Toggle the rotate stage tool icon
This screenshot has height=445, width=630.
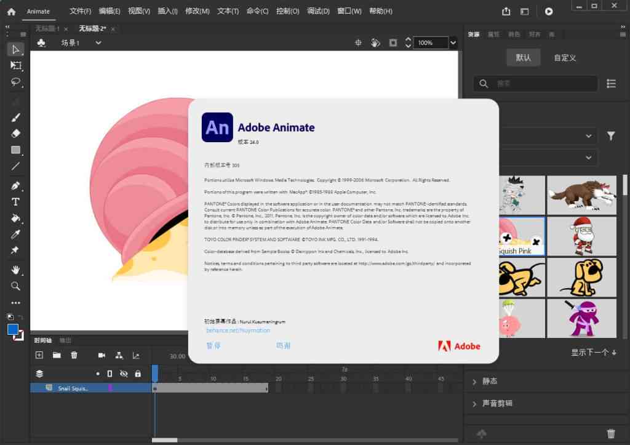pos(375,42)
